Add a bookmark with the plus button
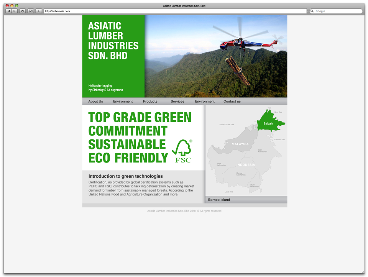Image resolution: width=368 pixels, height=277 pixels. click(x=39, y=11)
